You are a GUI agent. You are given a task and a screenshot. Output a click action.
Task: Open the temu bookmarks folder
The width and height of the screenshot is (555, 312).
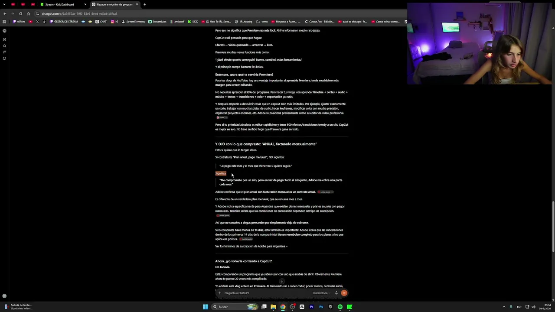point(262,22)
